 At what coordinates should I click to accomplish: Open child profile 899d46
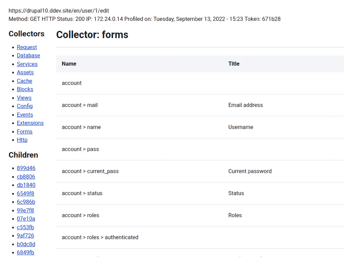[x=26, y=168]
